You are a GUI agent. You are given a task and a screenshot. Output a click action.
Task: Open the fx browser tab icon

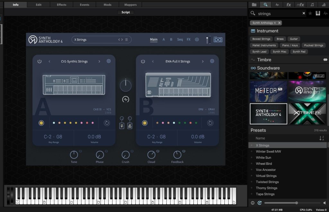(289, 4)
